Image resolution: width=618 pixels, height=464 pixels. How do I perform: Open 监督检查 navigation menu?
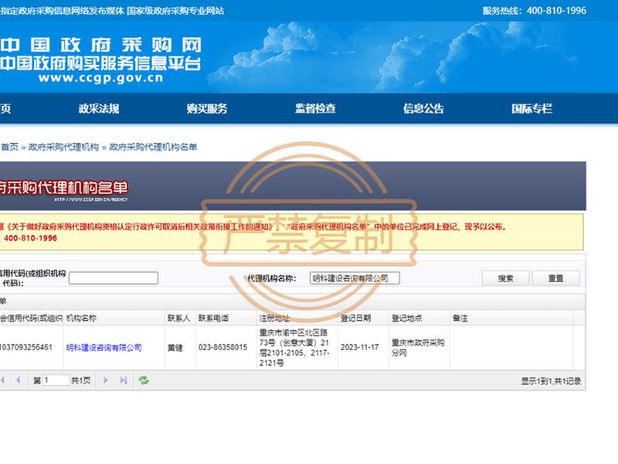coord(315,108)
